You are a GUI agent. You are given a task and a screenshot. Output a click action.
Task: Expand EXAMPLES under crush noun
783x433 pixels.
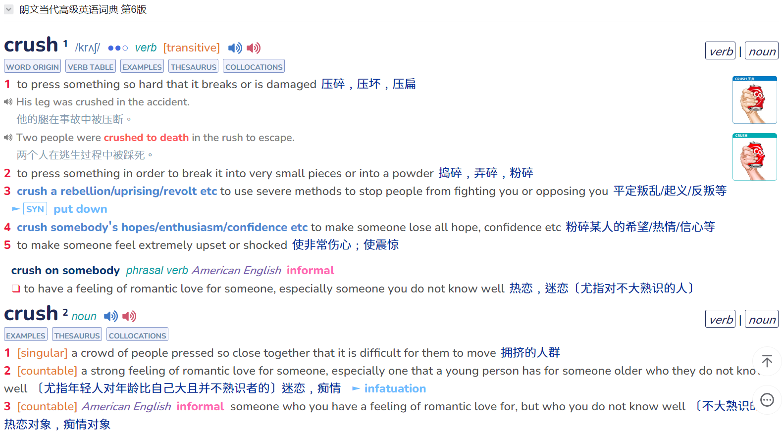click(x=26, y=335)
